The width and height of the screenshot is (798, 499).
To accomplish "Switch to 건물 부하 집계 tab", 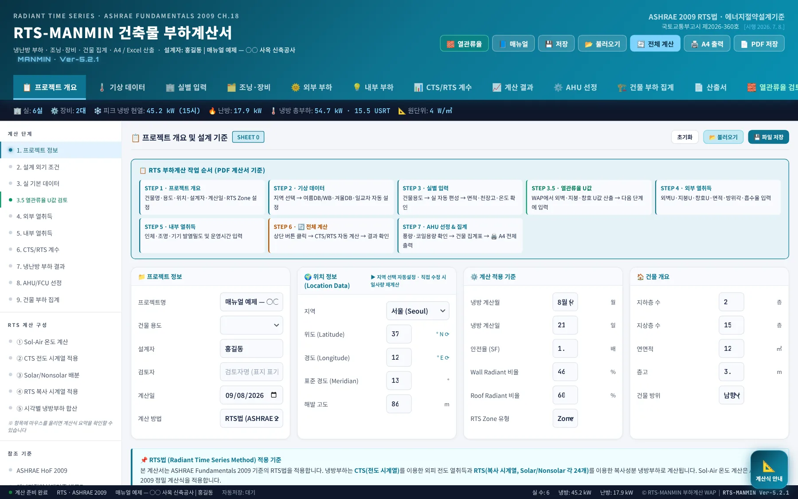I will tap(646, 87).
